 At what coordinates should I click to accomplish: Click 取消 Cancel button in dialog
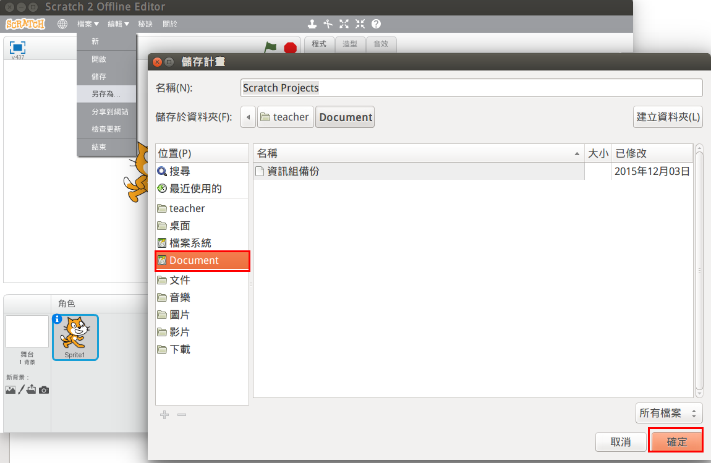click(x=621, y=442)
